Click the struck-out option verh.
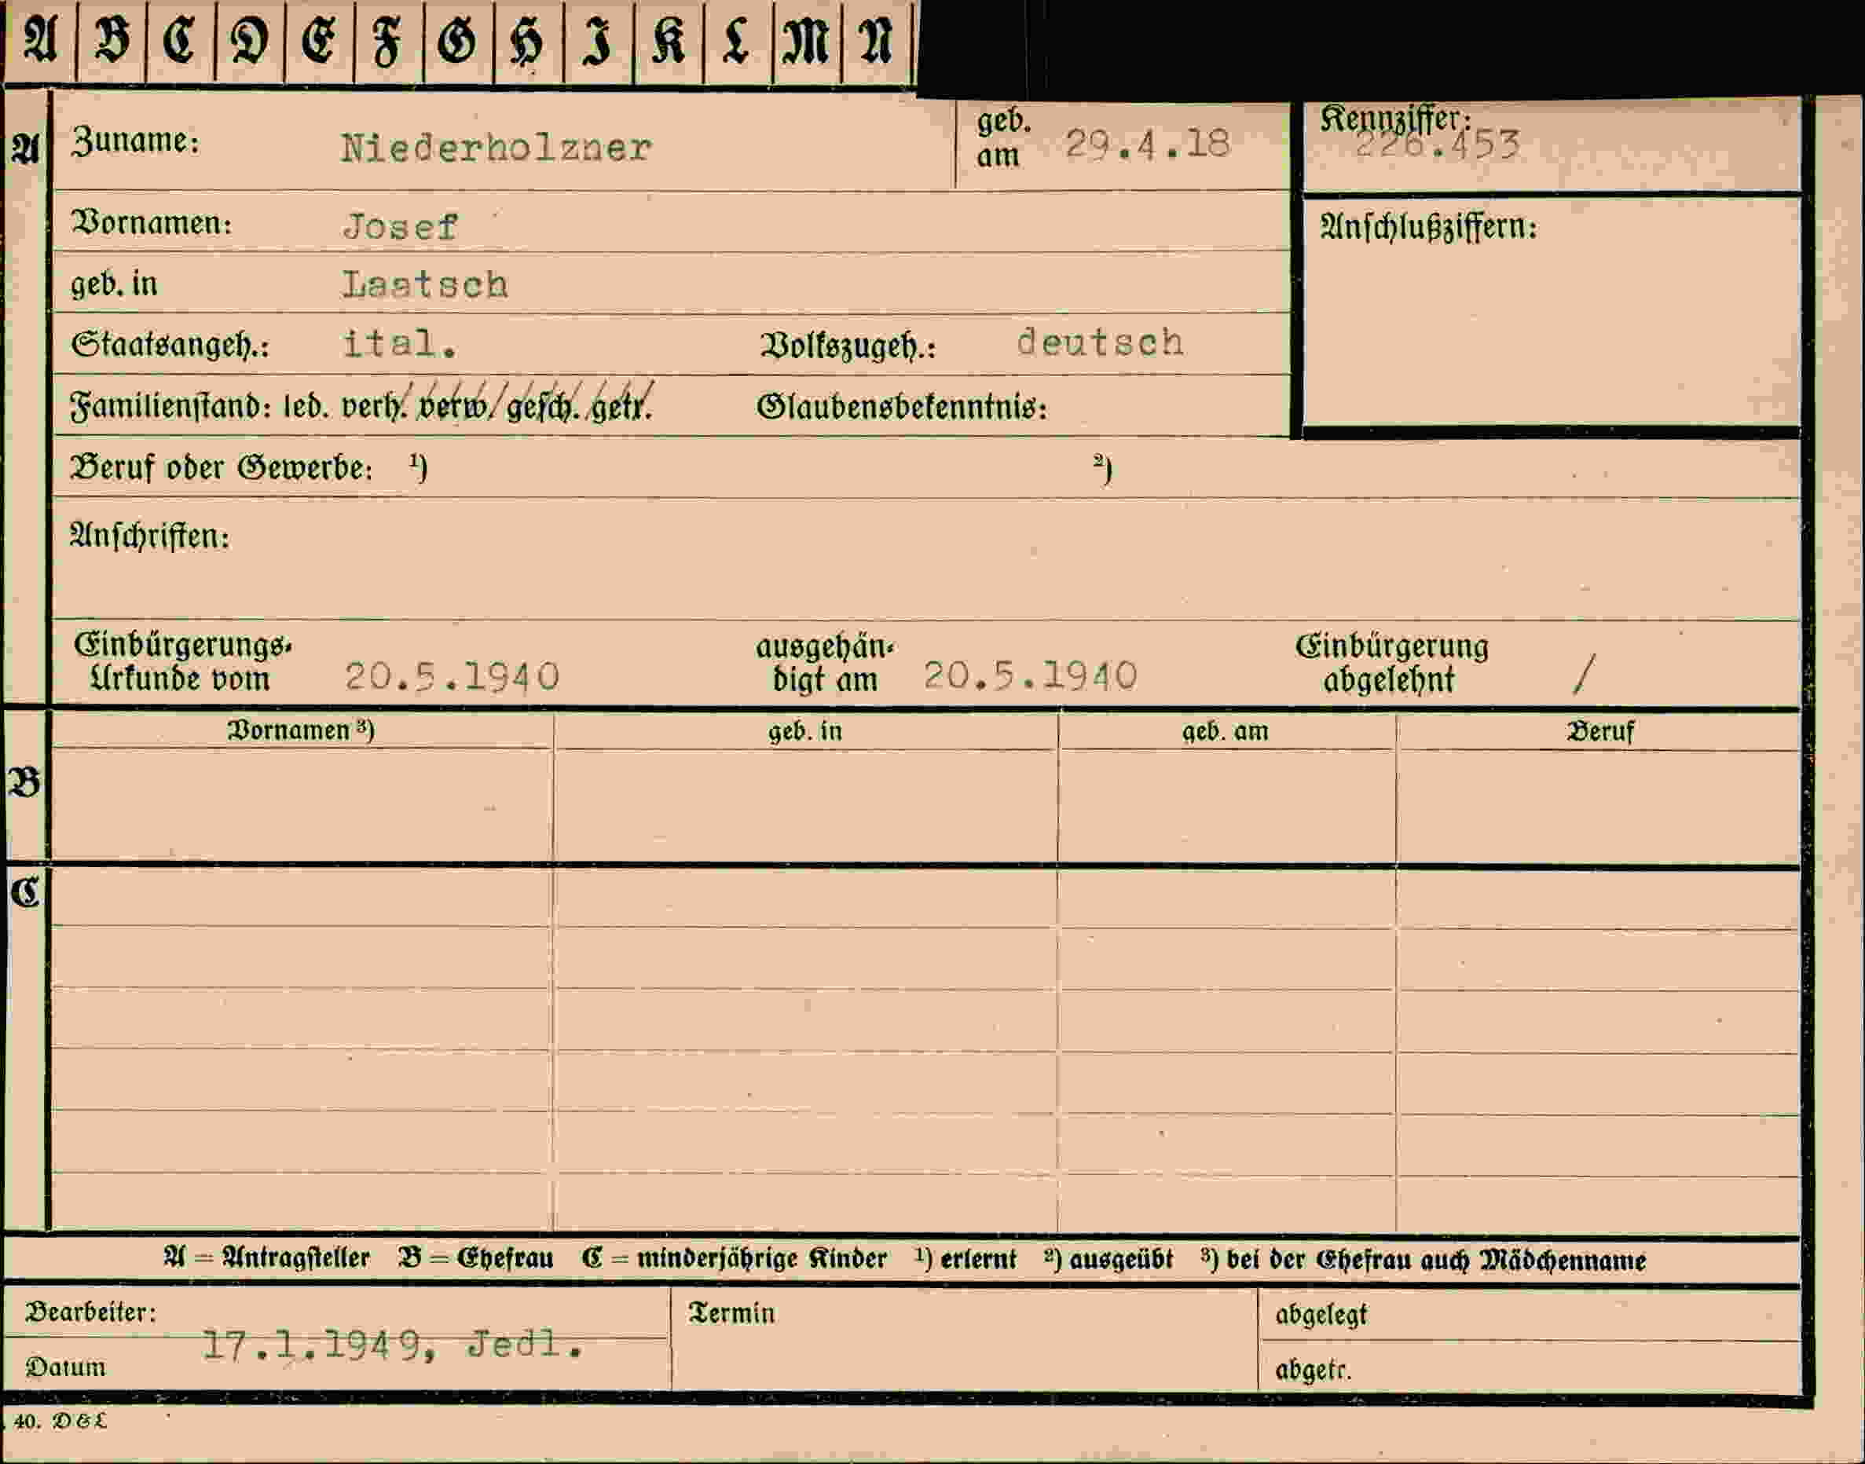This screenshot has width=1865, height=1464. click(374, 406)
